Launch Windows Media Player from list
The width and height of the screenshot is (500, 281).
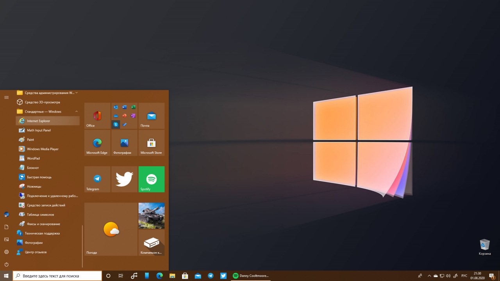tap(48, 149)
